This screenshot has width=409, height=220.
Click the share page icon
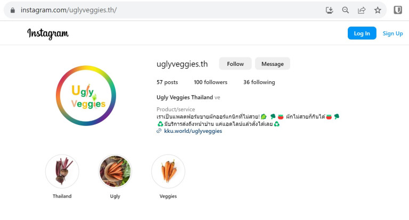pyautogui.click(x=362, y=10)
